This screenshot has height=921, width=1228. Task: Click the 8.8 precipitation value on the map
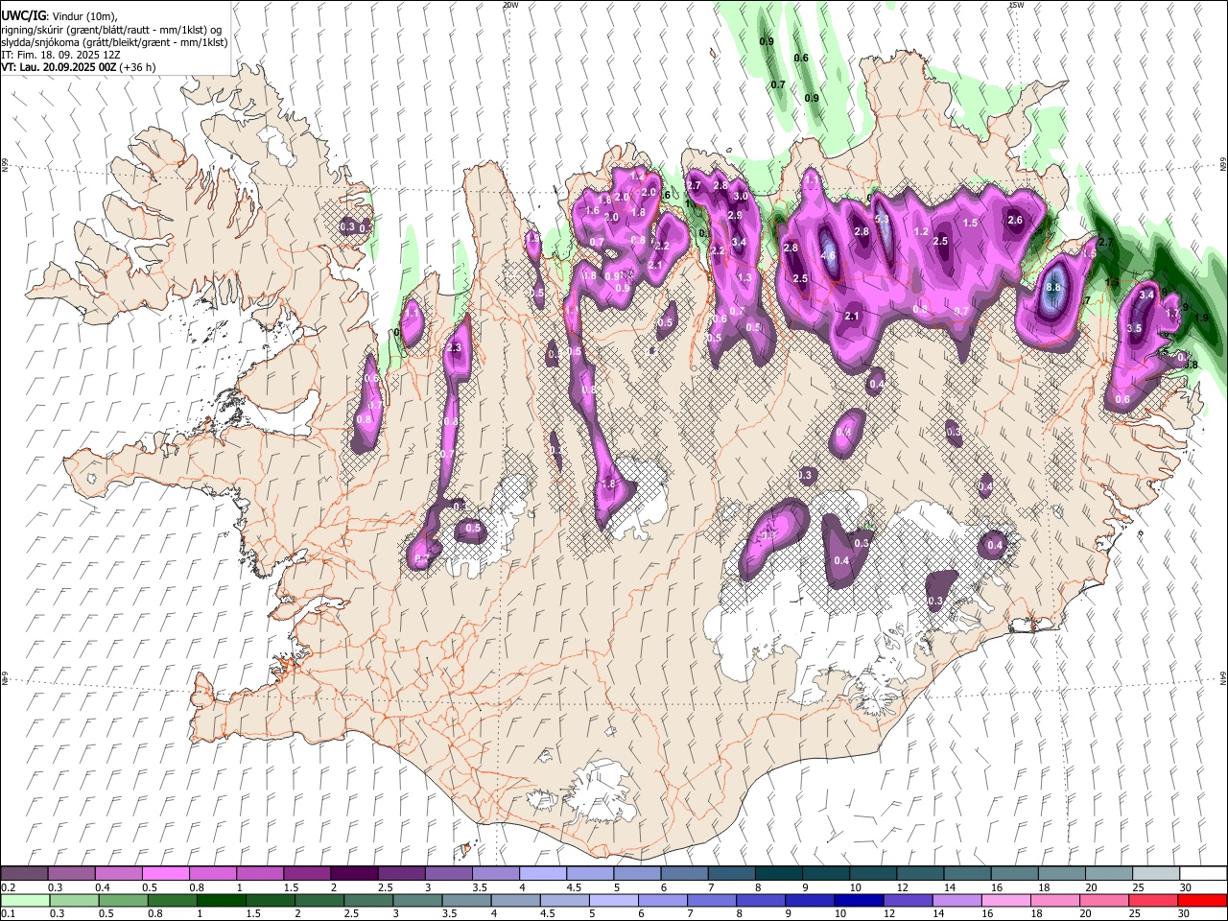point(1053,287)
